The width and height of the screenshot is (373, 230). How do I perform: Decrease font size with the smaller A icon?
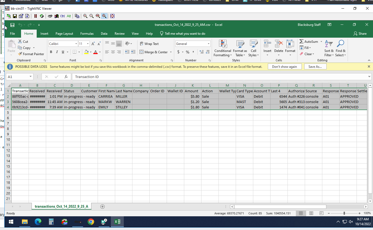pos(100,44)
